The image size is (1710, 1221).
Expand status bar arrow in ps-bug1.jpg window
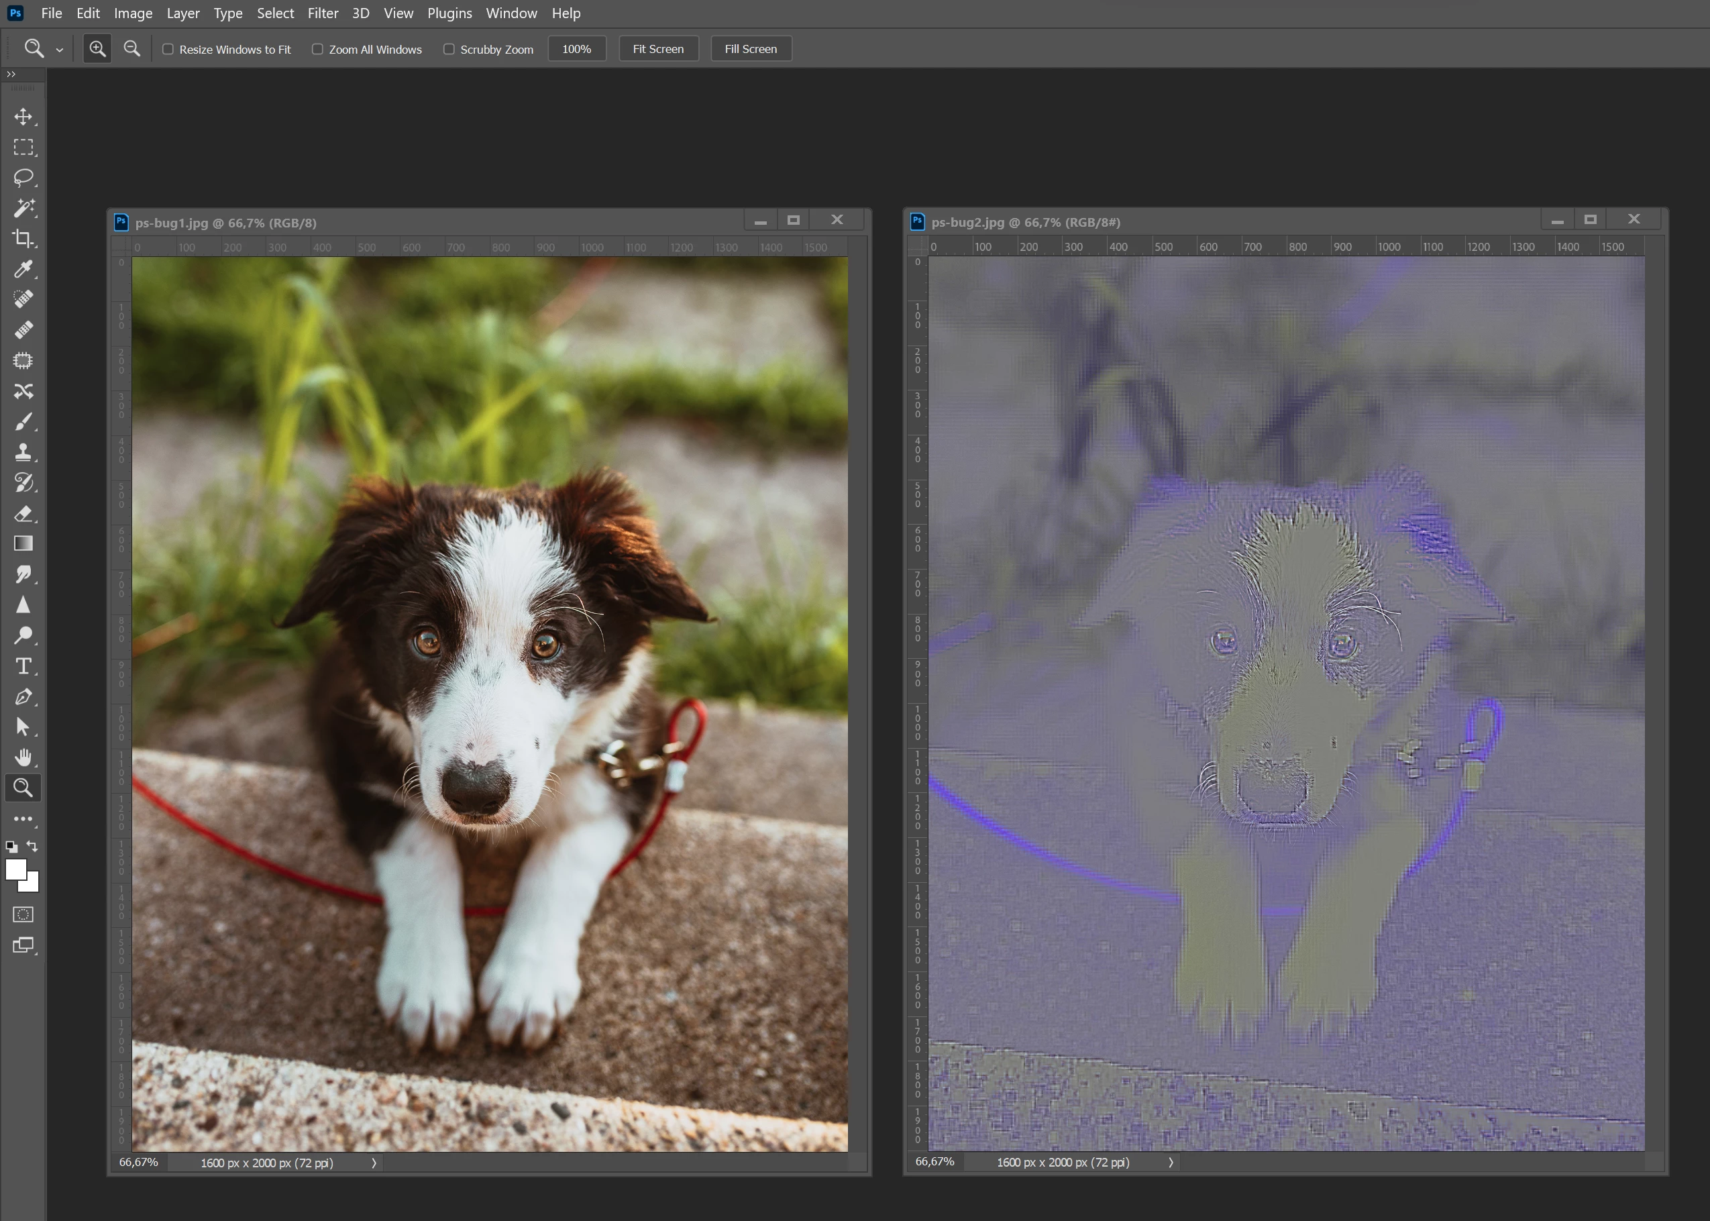click(374, 1163)
